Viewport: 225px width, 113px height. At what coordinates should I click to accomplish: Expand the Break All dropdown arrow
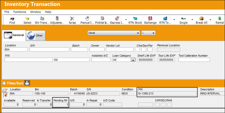(x=210, y=20)
